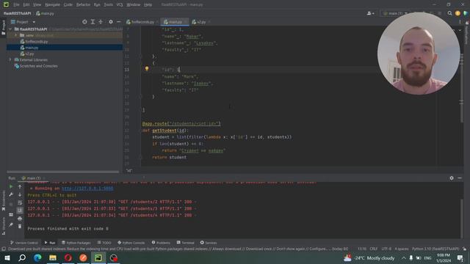470x264 pixels.
Task: Open http://127.0.0.1:5000 link in console
Action: tap(87, 188)
